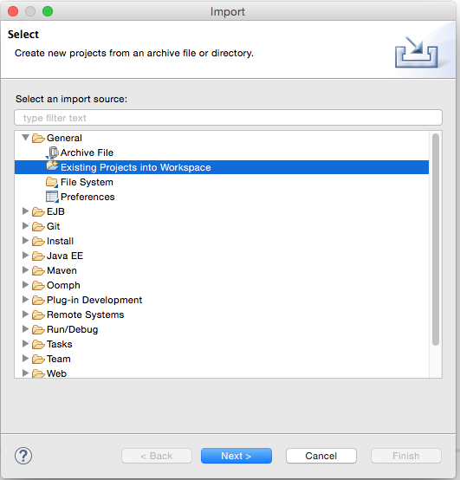Open the help question mark icon

23,456
